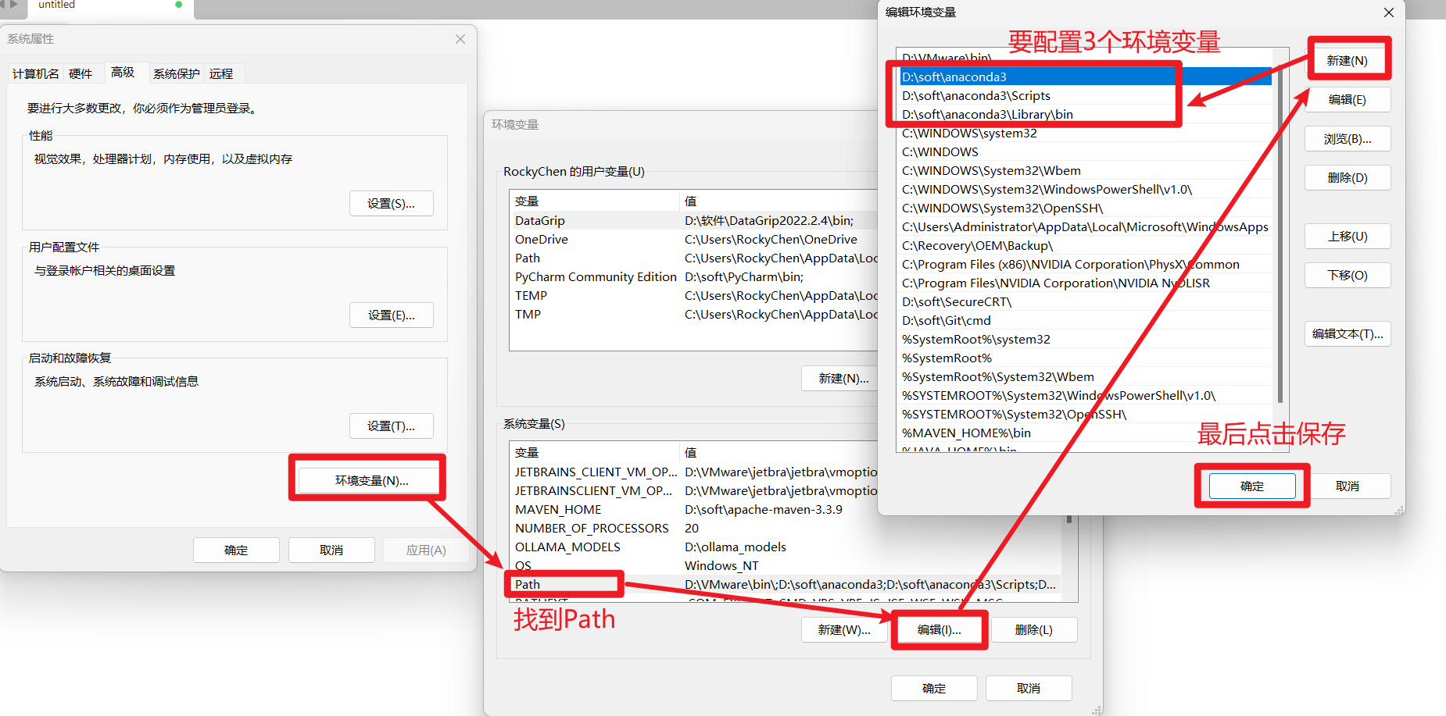Screen dimensions: 1446x716
Task: Select the D:\soft\anaconda3\Scripts entry
Action: [976, 95]
